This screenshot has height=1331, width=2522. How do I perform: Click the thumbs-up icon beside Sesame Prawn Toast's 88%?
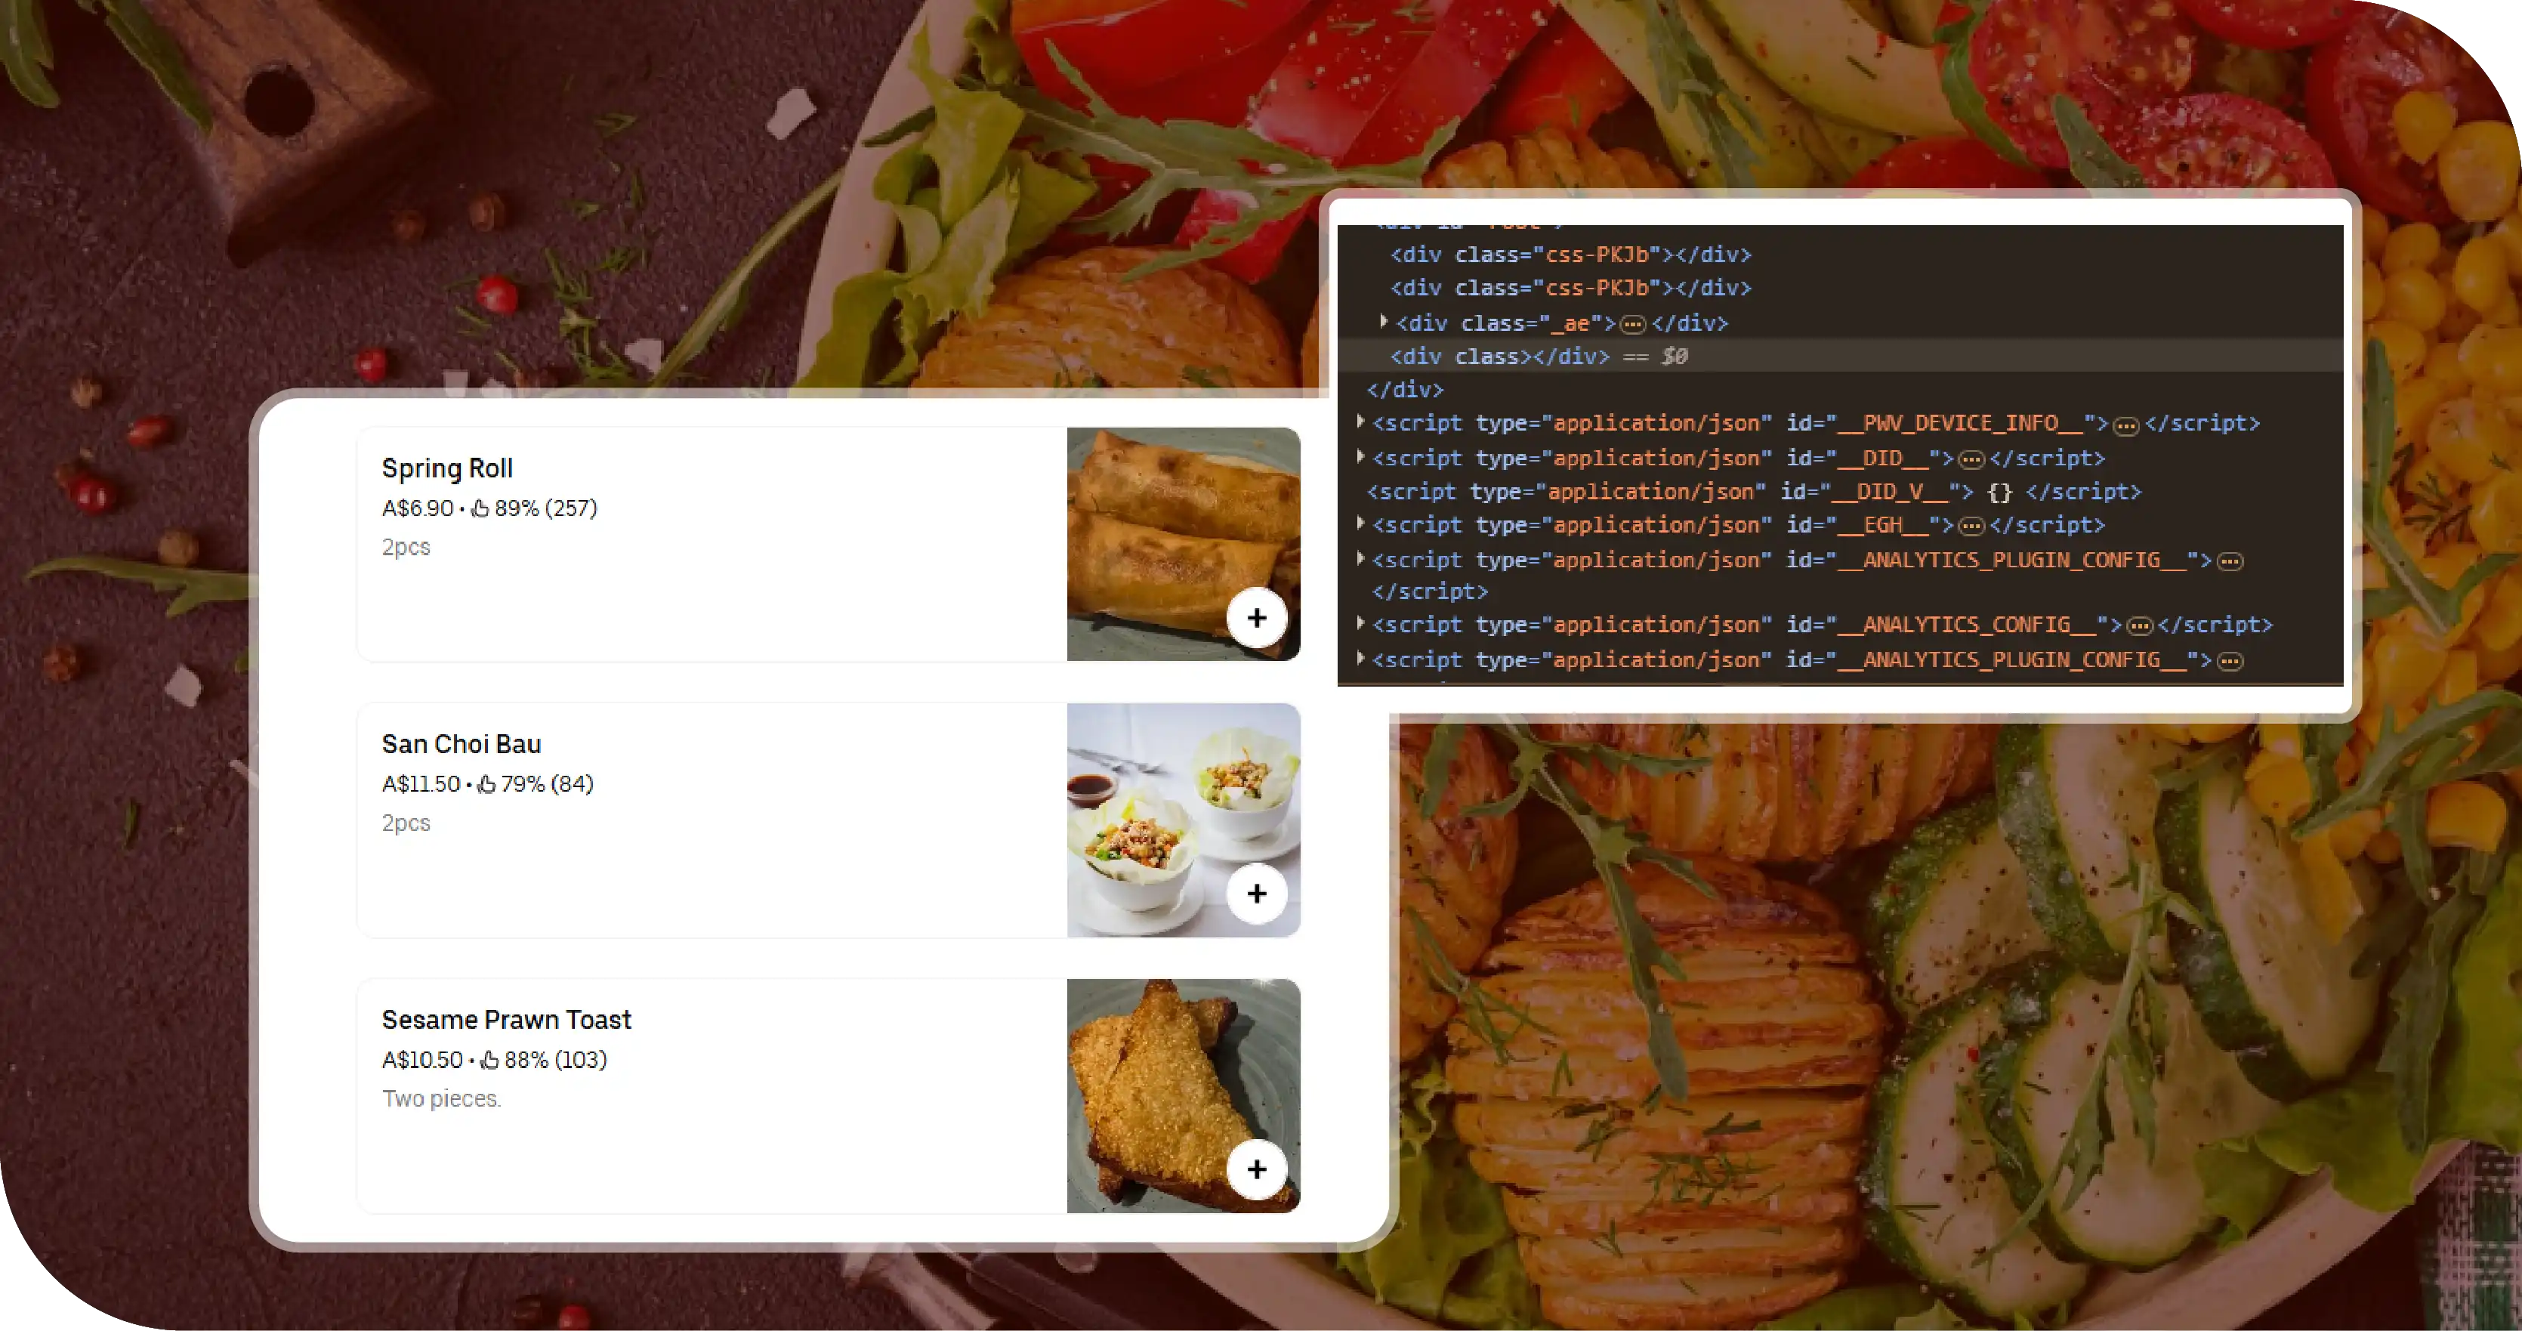[489, 1060]
